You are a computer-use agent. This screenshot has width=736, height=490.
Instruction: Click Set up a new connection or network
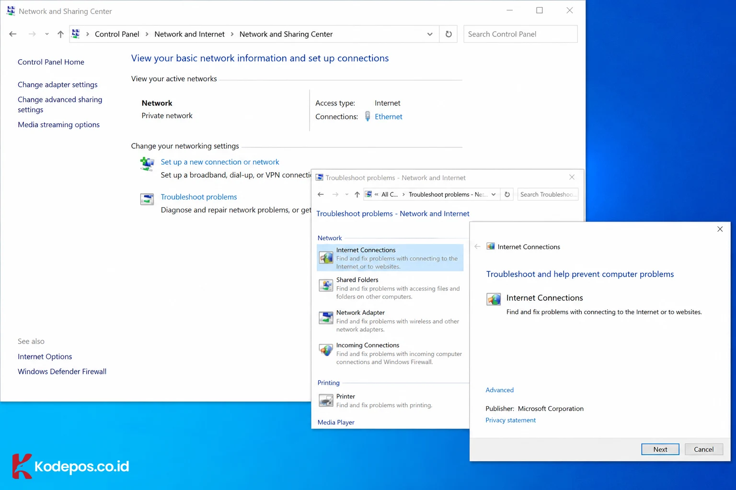coord(219,162)
